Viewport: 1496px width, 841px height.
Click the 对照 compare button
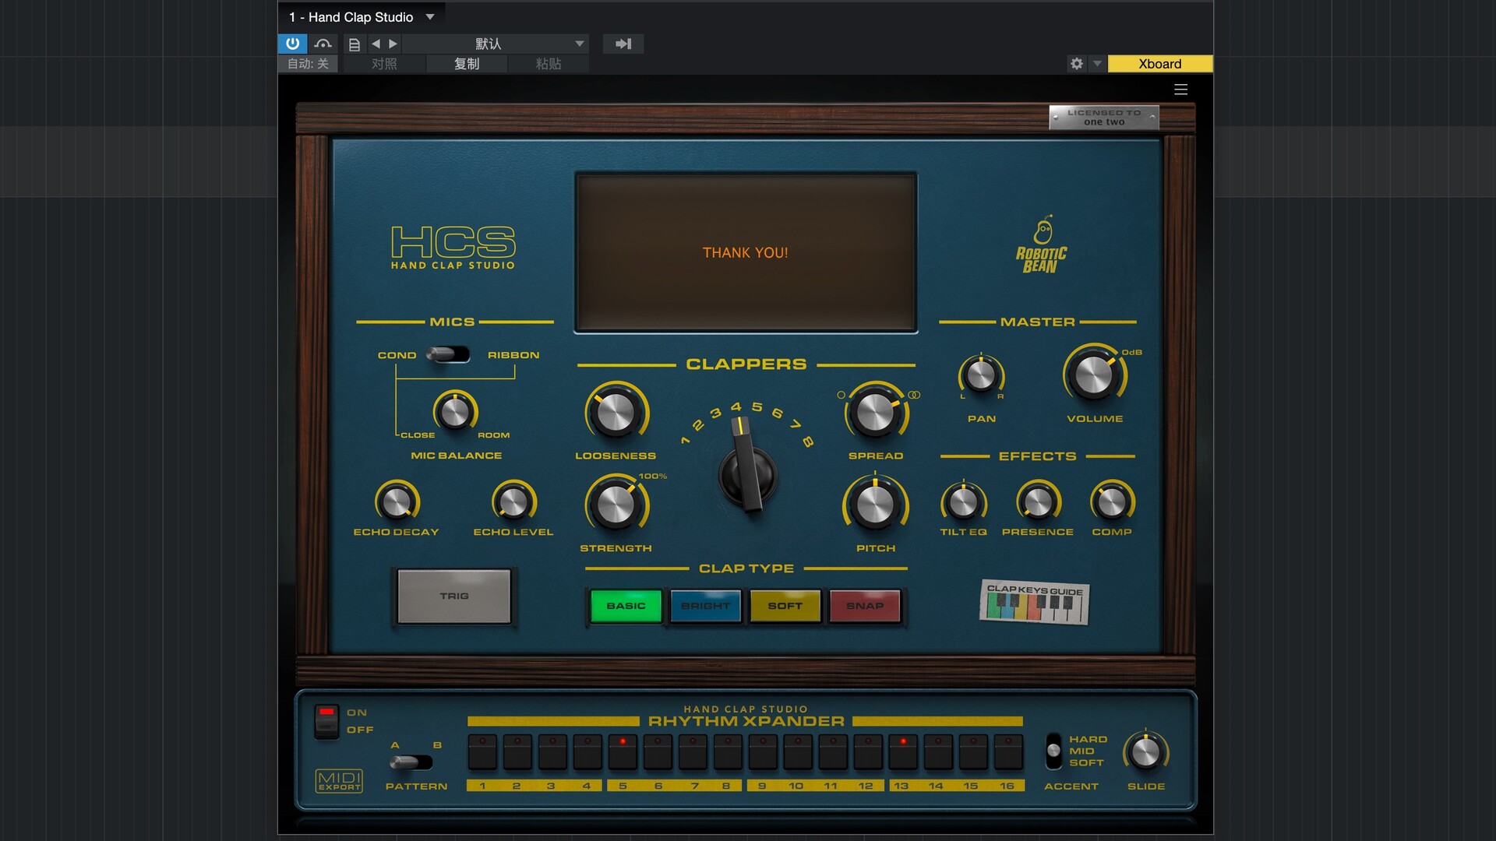click(384, 64)
